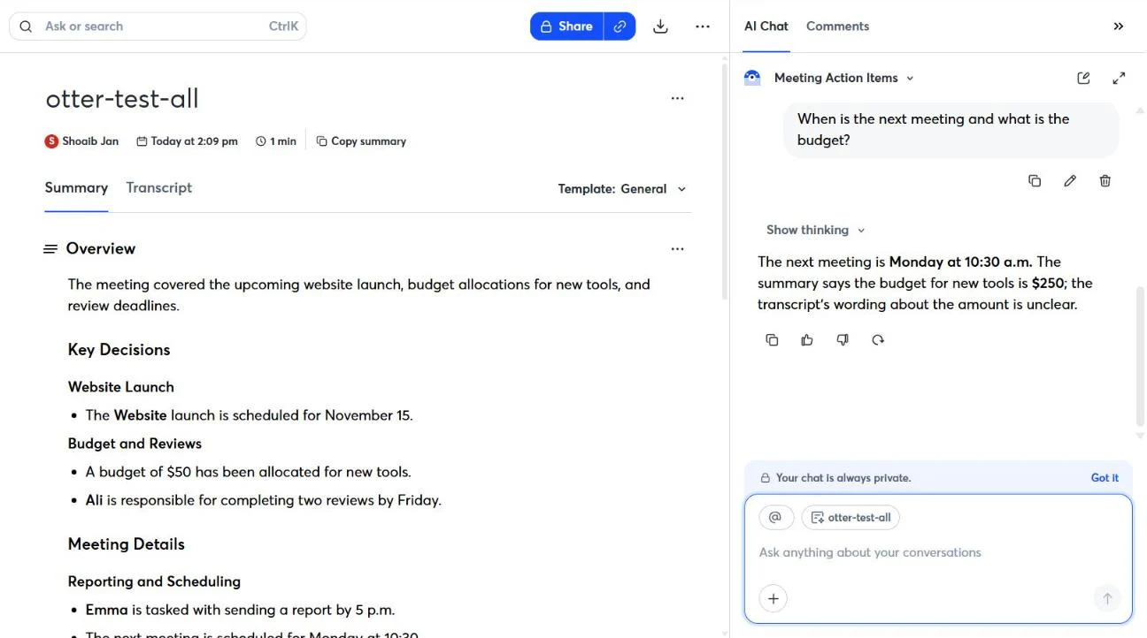The width and height of the screenshot is (1147, 638).
Task: Collapse the AI Chat side panel
Action: tap(1119, 27)
